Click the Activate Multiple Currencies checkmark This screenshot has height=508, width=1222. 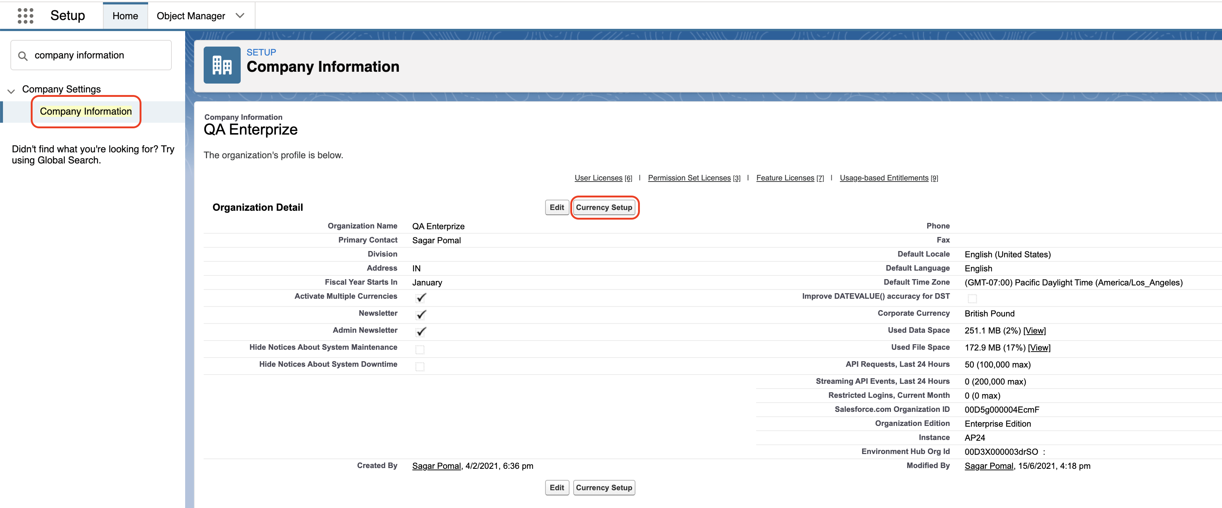pos(420,297)
